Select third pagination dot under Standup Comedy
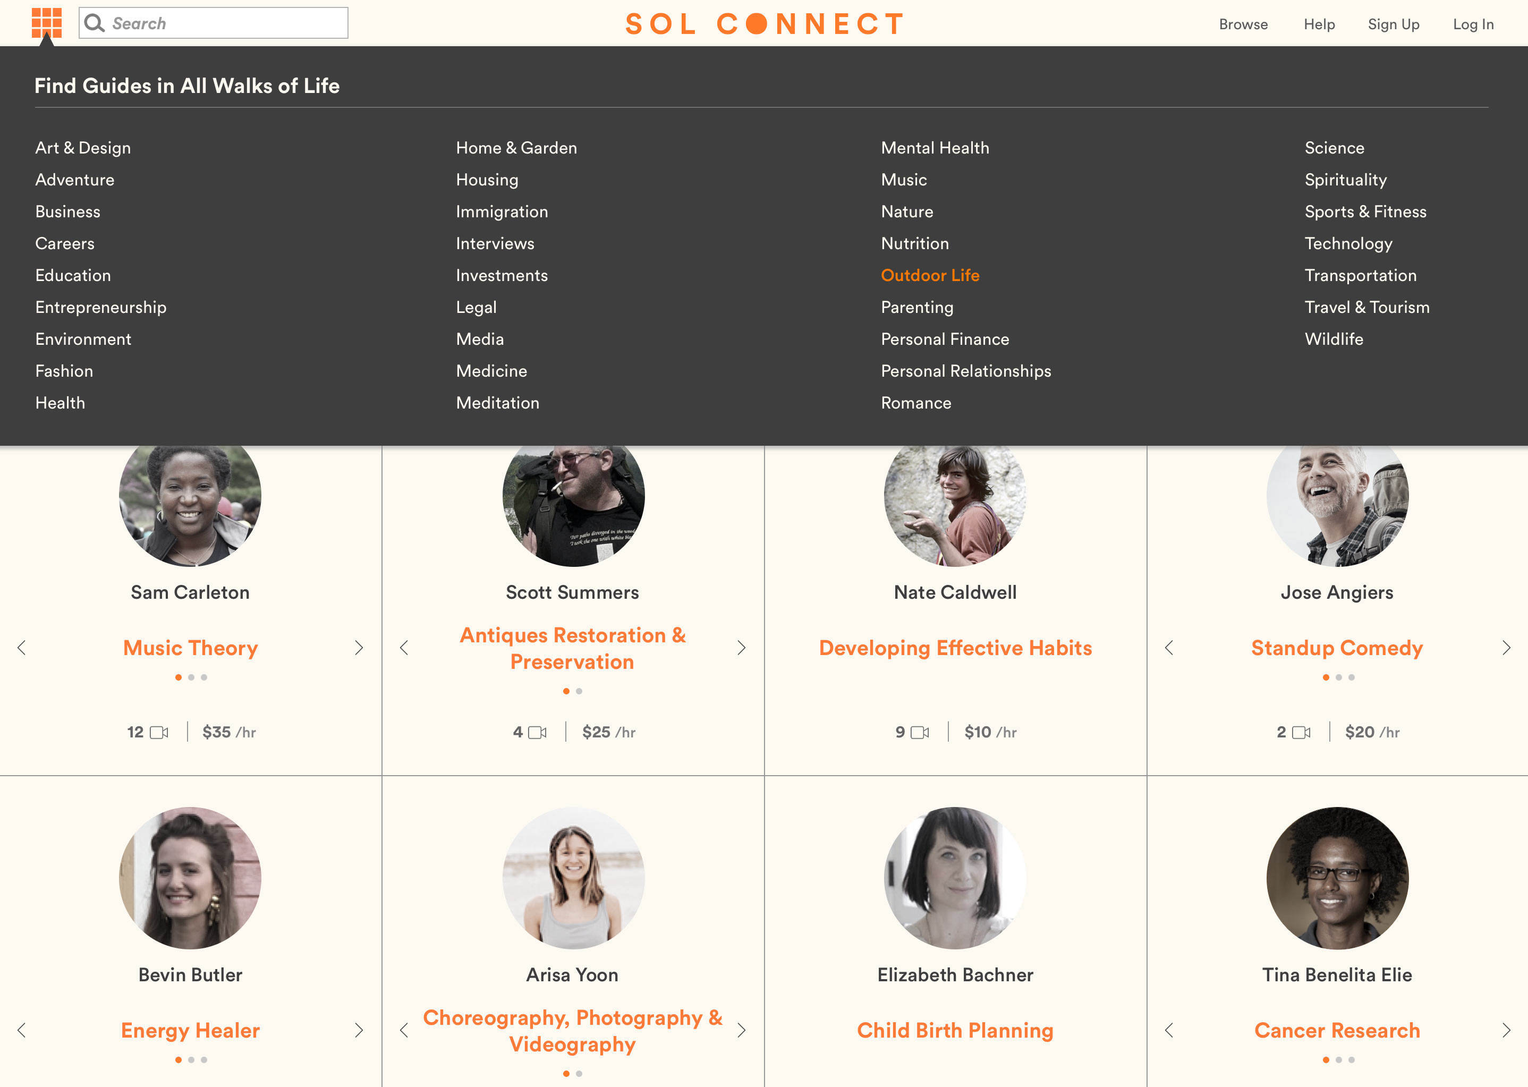The width and height of the screenshot is (1528, 1087). (x=1351, y=677)
